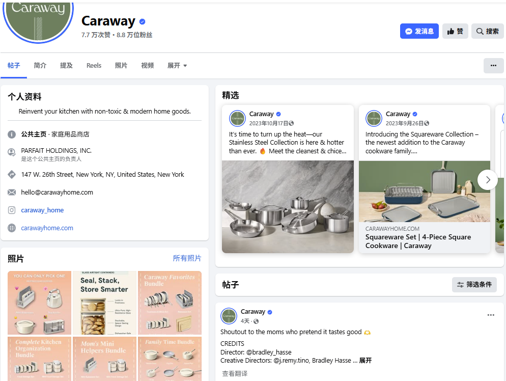Click the 发消息 messenger button
506x381 pixels.
419,31
